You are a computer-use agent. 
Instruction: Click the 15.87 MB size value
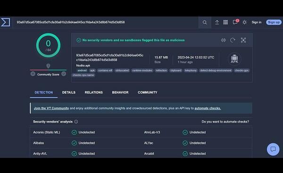click(161, 58)
